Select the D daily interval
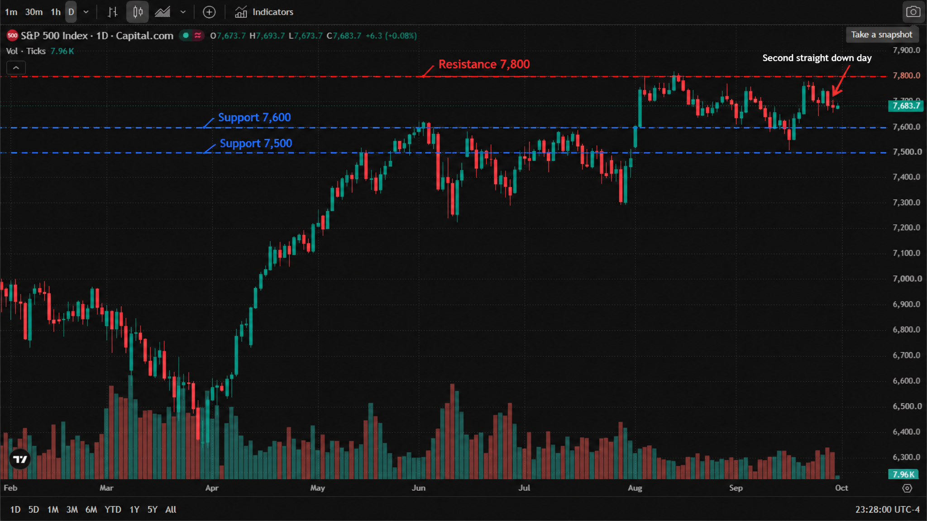 (x=71, y=12)
